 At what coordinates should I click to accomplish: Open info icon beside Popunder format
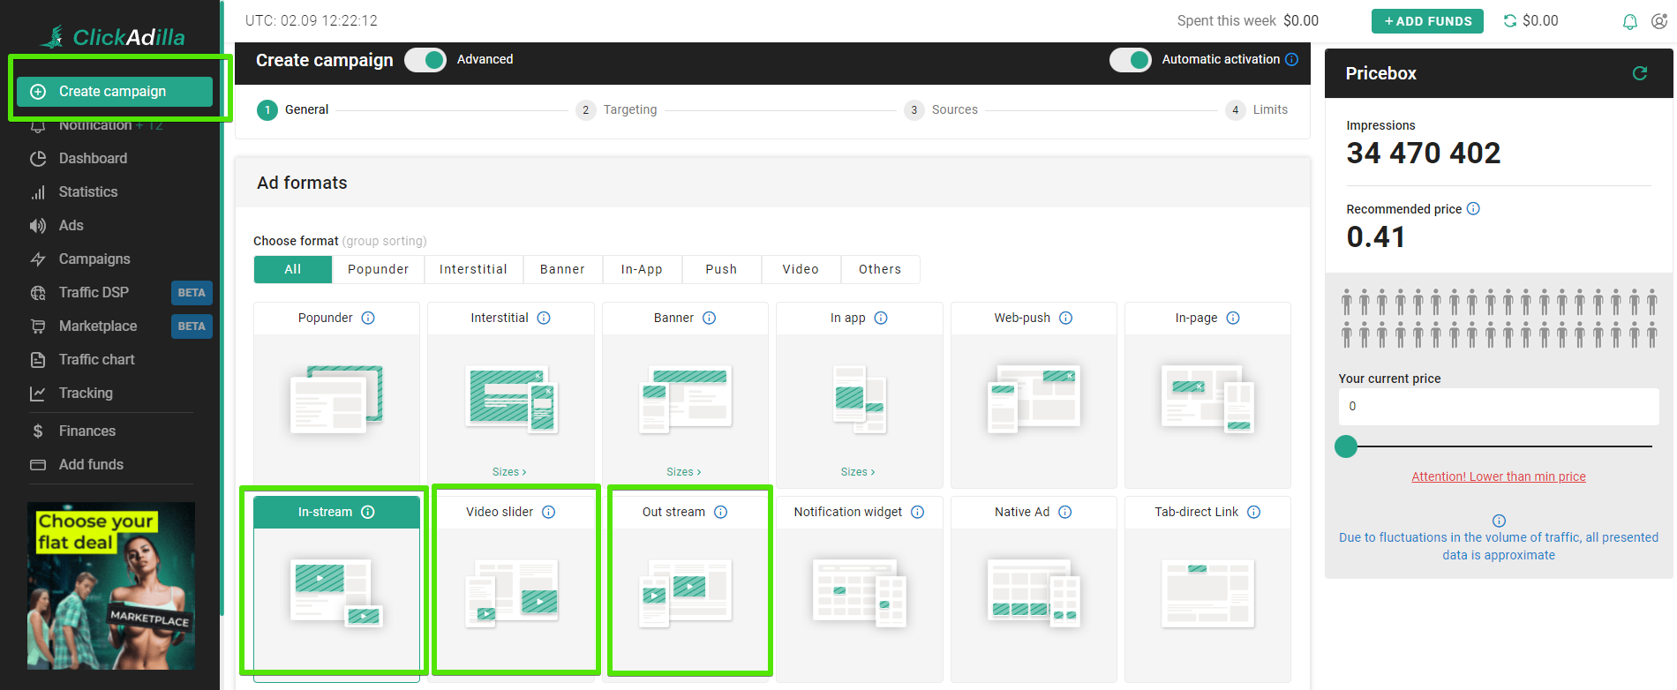(368, 318)
